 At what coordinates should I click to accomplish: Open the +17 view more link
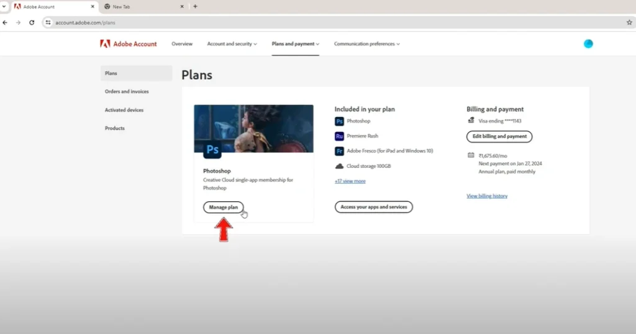tap(350, 181)
